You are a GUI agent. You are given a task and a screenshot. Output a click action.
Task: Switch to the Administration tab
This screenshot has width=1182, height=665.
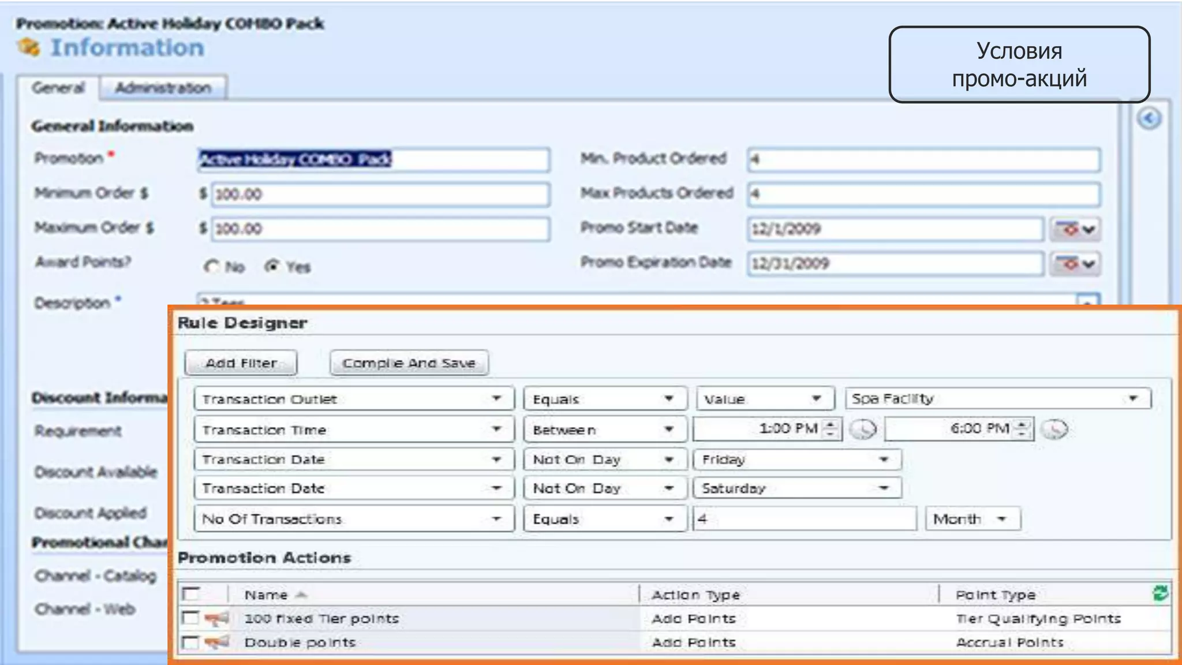click(x=163, y=88)
